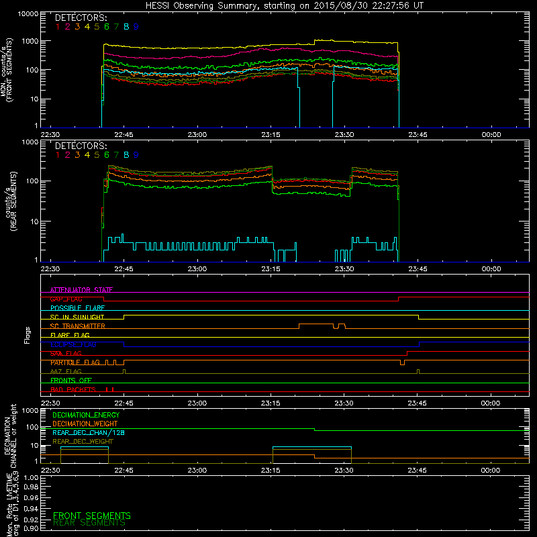Select blue detector 9 in the rear segments legend

pyautogui.click(x=136, y=155)
